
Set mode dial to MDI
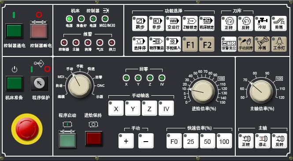click(61, 77)
